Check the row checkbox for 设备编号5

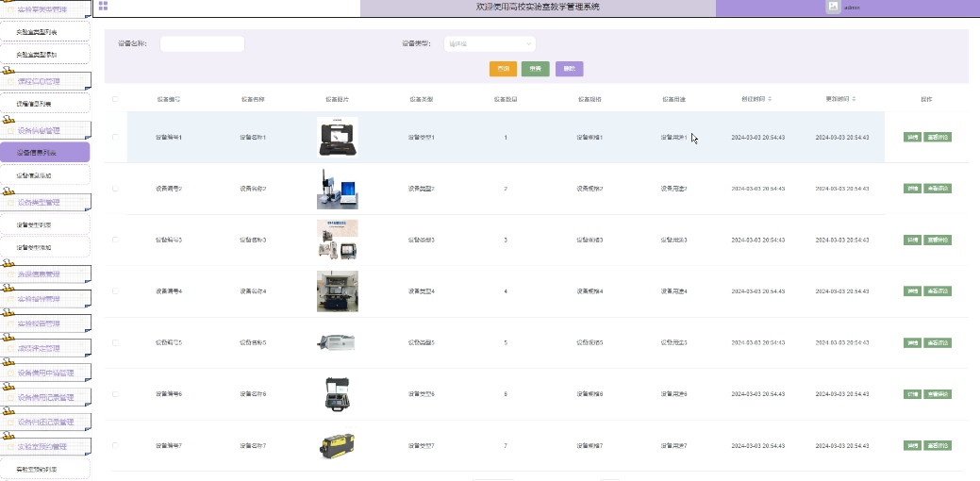tap(116, 342)
